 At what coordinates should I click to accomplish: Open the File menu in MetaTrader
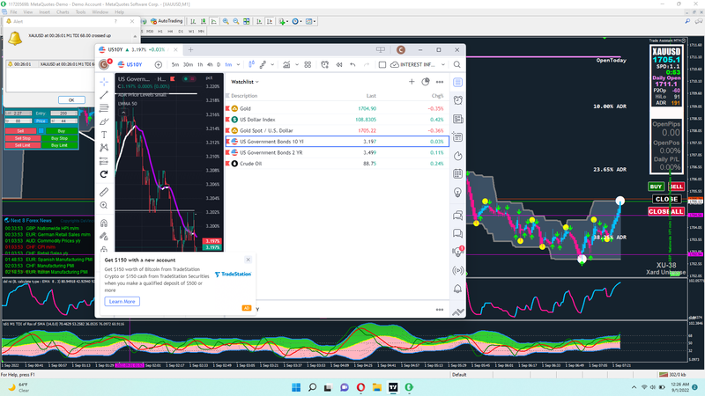click(13, 12)
